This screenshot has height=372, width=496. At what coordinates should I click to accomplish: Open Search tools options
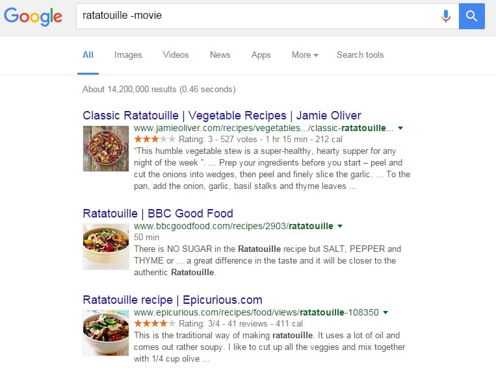360,55
